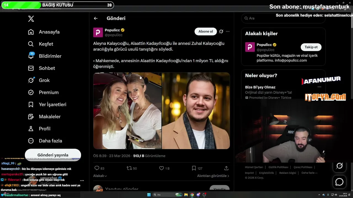353x198 pixels.
Task: Open Sohbet messages in the sidebar
Action: 41,68
